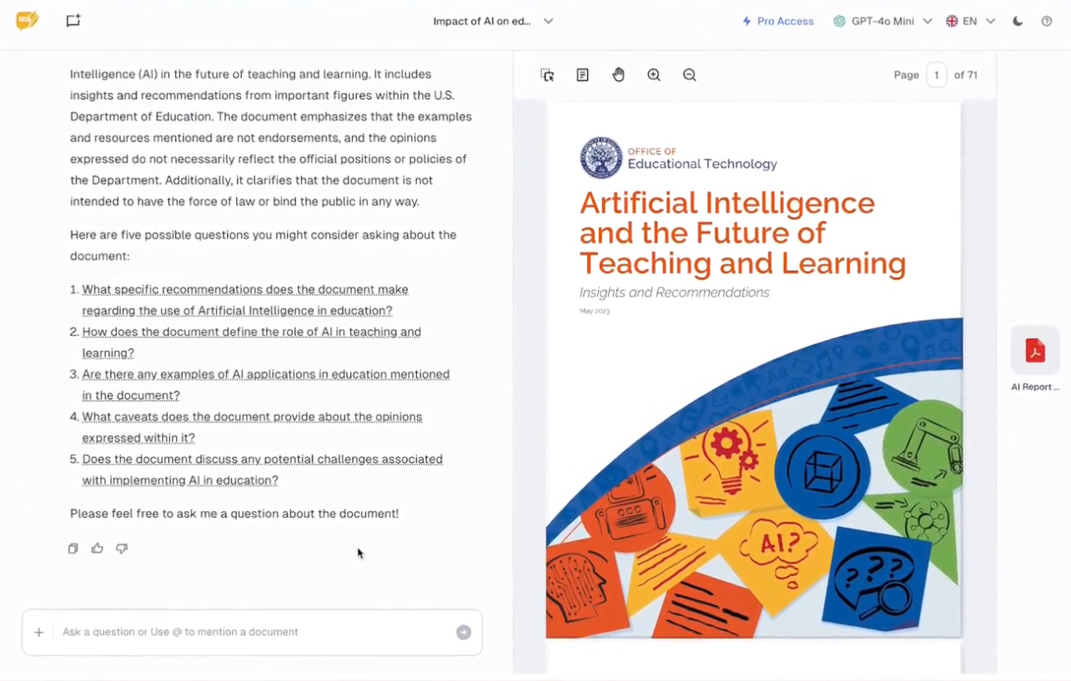This screenshot has height=681, width=1071.
Task: Toggle dark mode with the moon icon
Action: point(1018,22)
